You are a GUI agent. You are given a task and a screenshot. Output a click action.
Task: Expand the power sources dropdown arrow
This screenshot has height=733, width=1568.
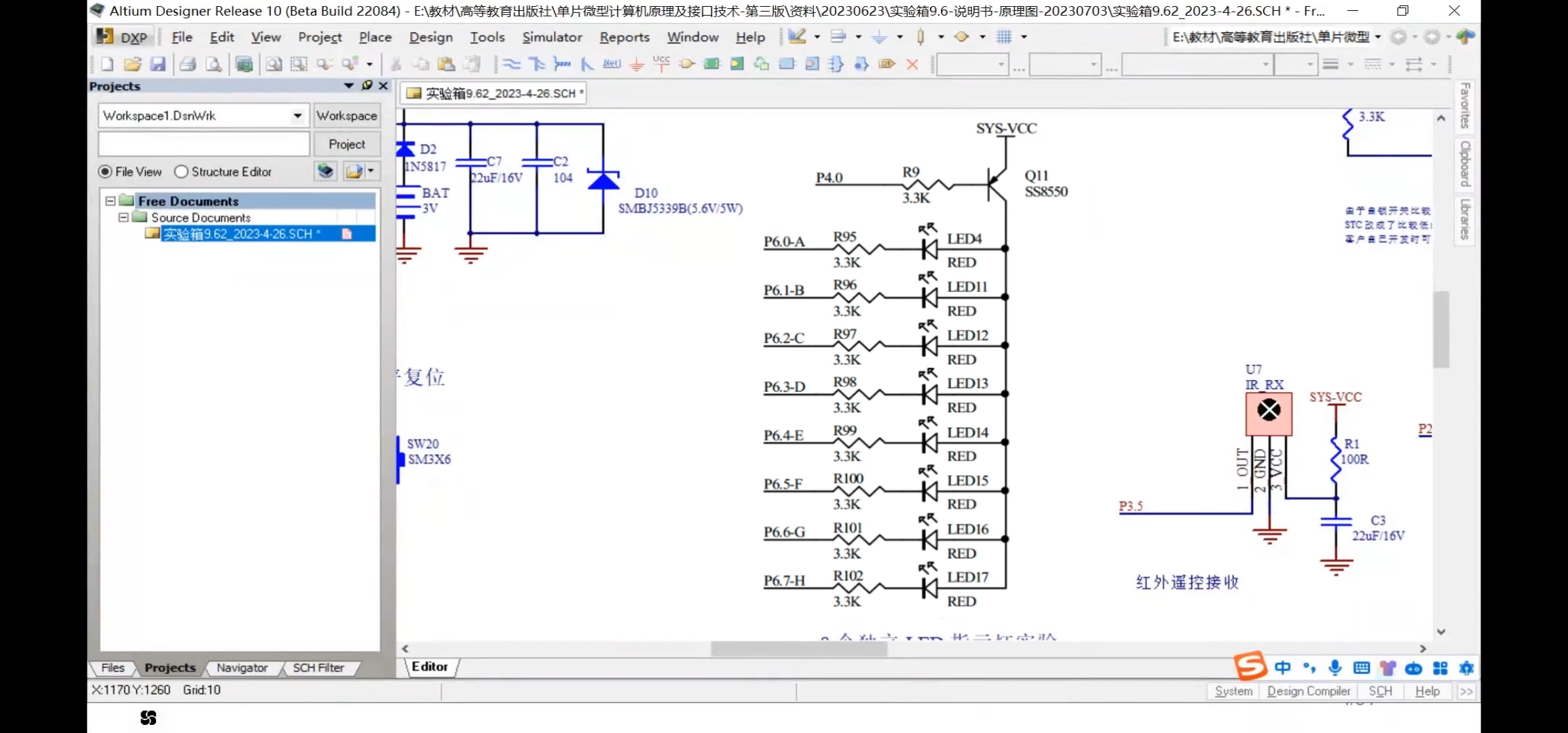click(x=899, y=37)
